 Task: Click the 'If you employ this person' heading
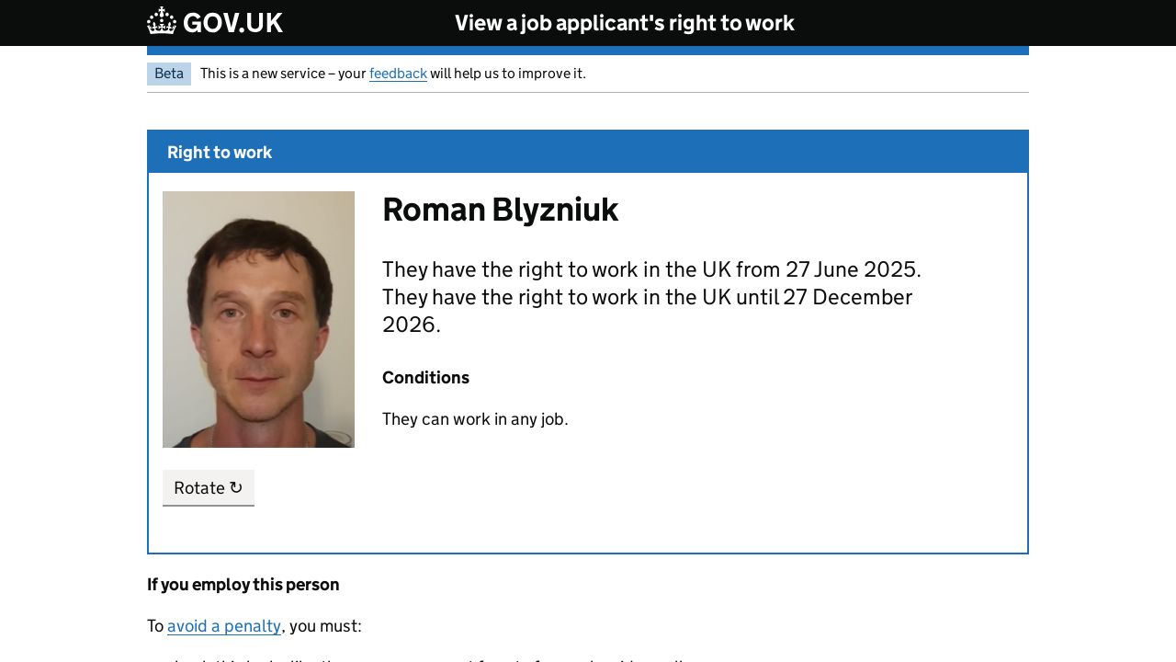pos(243,585)
